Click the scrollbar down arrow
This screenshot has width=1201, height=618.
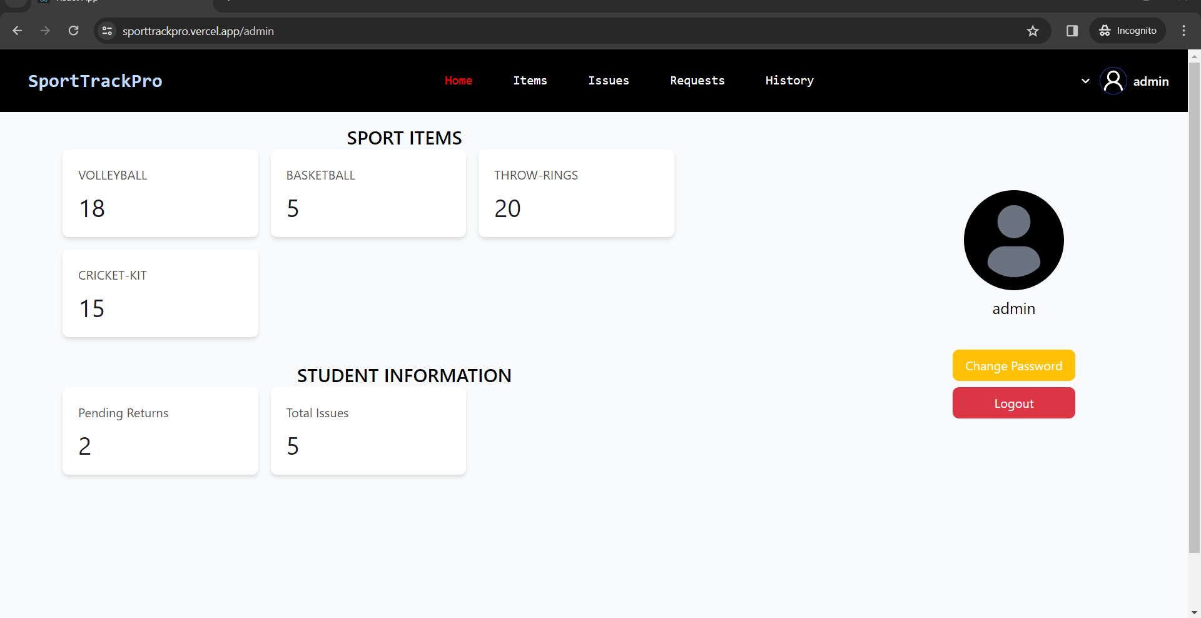point(1194,612)
